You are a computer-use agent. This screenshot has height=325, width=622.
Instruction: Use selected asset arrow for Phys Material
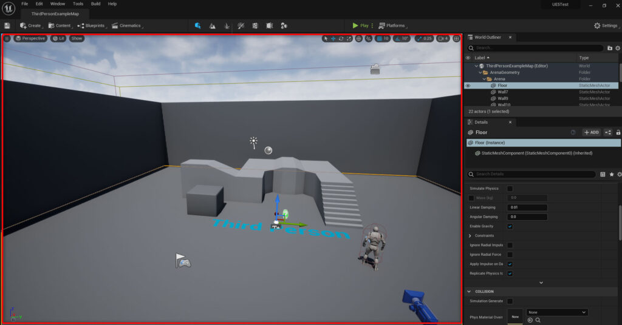click(530, 320)
